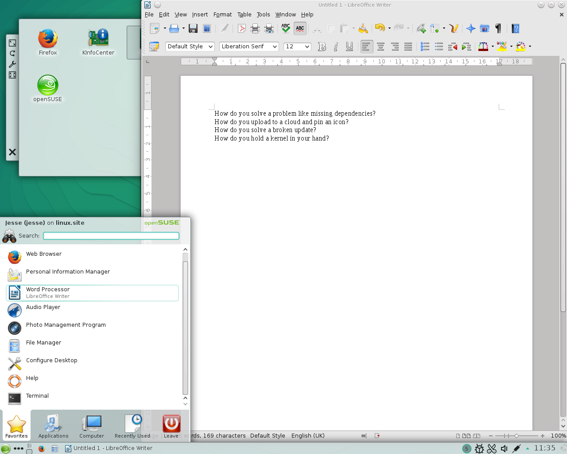
Task: Expand the Open file dropdown arrow
Action: [x=183, y=28]
